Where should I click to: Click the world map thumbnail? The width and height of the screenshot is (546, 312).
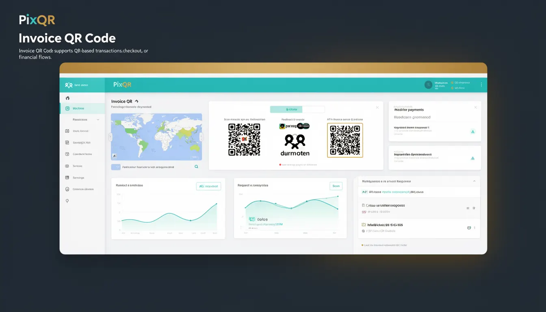(156, 137)
